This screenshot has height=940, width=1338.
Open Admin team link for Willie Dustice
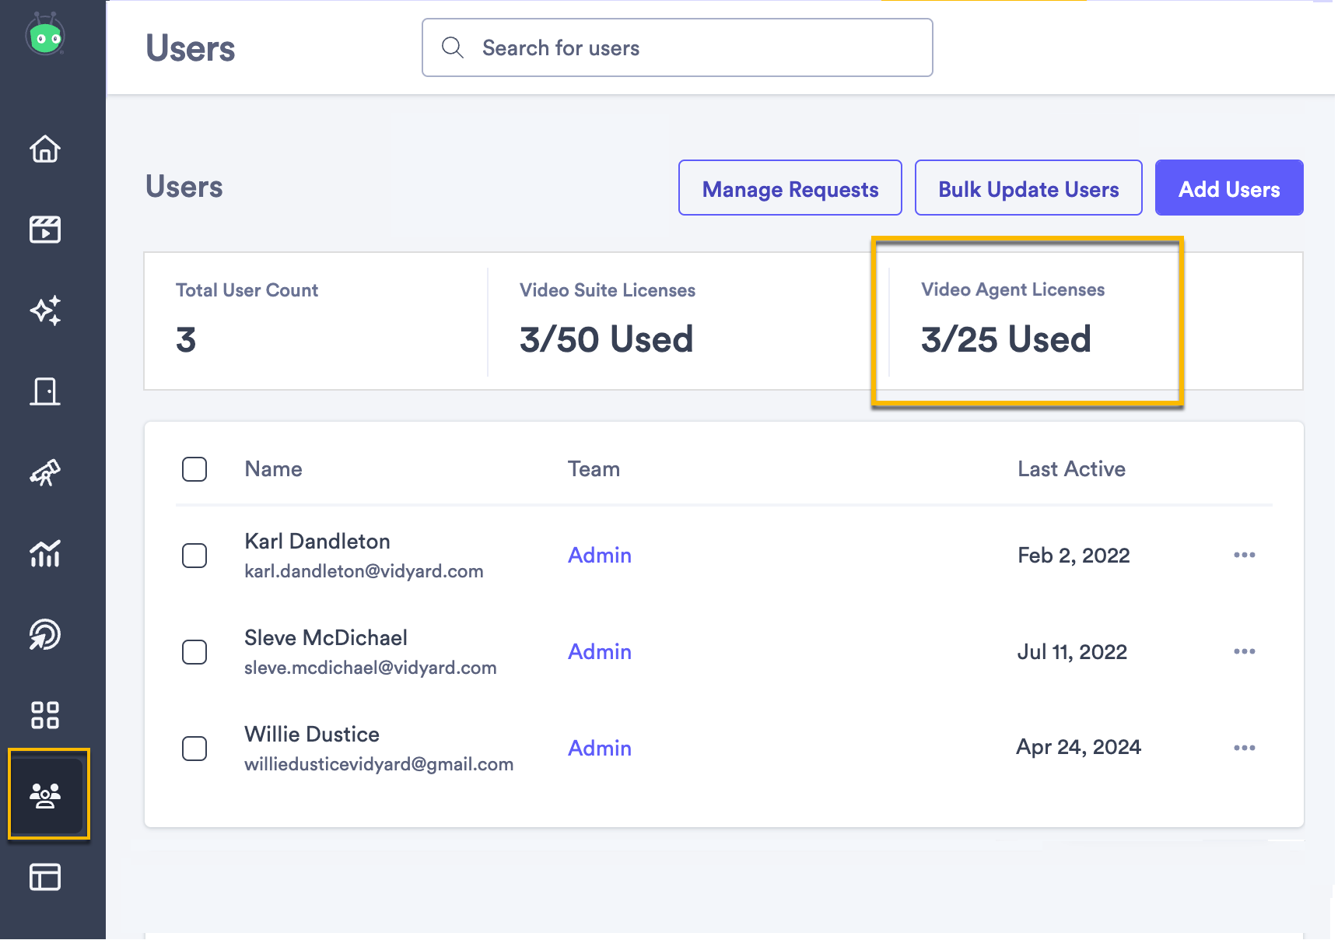click(x=599, y=748)
